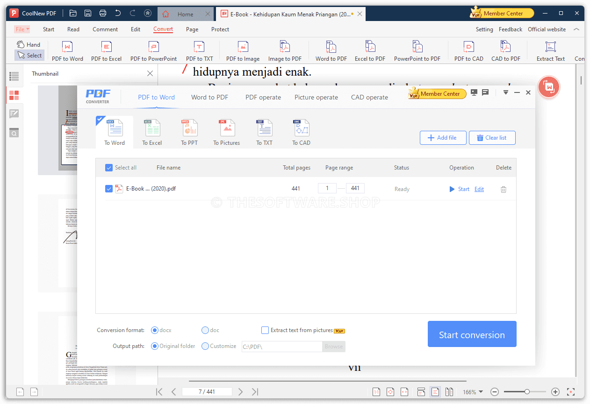Image resolution: width=590 pixels, height=404 pixels.
Task: Launch PDF to Excel from the ribbon
Action: [106, 51]
